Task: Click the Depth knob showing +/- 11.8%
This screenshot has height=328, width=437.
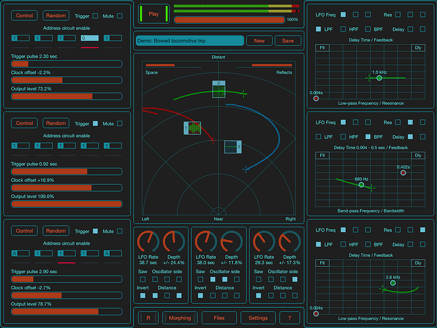Action: (232, 241)
